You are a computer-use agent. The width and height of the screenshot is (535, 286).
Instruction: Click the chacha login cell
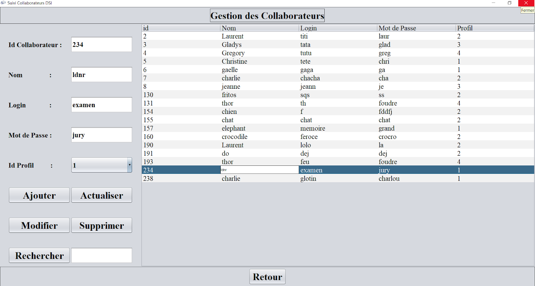pos(338,78)
